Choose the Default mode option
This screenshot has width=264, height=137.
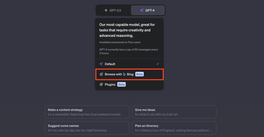click(x=129, y=64)
